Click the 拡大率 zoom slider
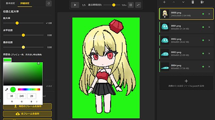215x120 pixels. [23, 23]
